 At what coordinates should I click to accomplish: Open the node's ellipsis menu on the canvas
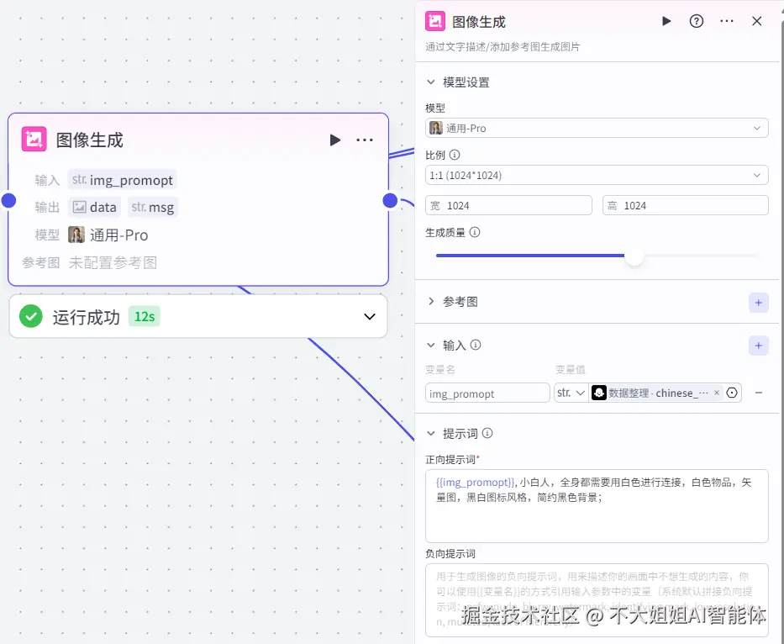click(365, 140)
